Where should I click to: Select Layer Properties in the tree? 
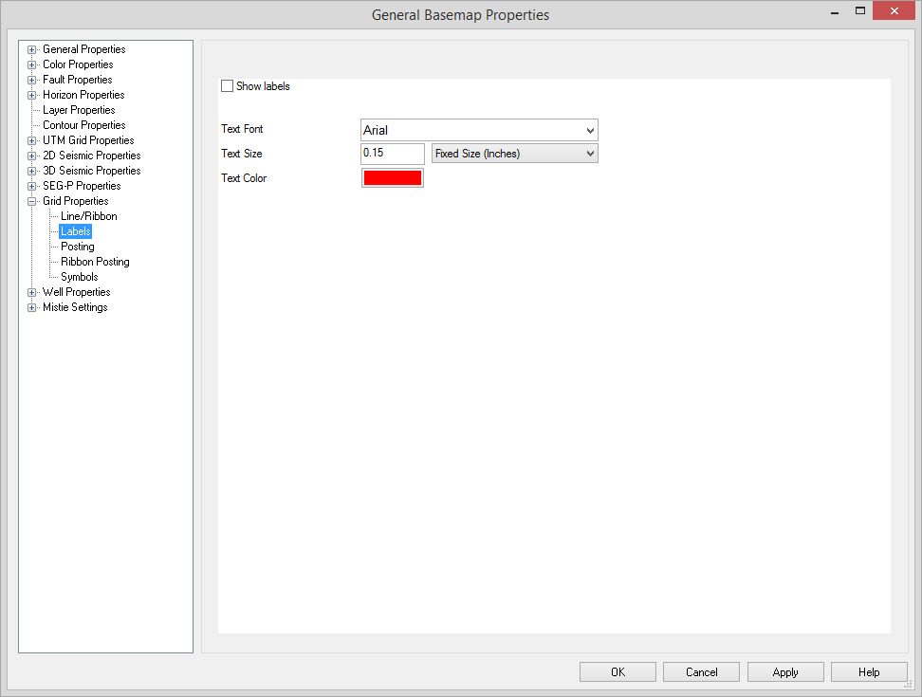point(79,110)
